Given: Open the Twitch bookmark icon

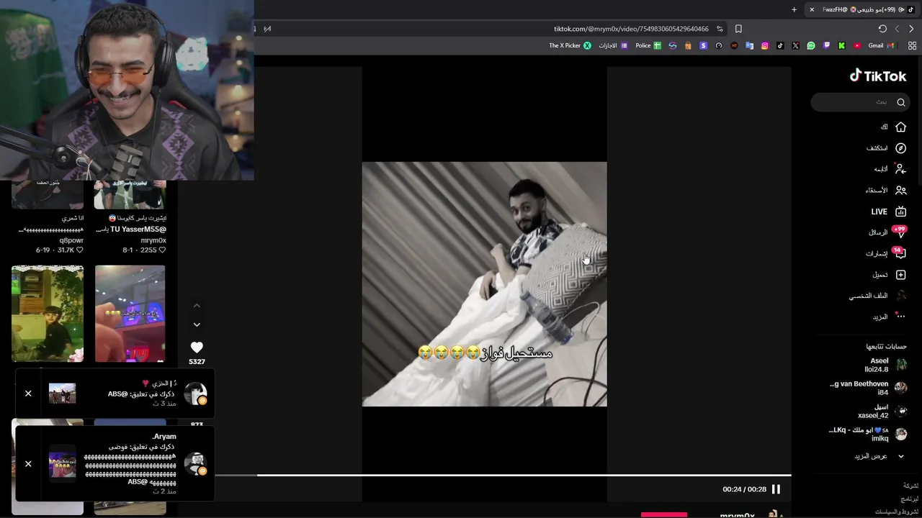Looking at the screenshot, I should (x=826, y=45).
